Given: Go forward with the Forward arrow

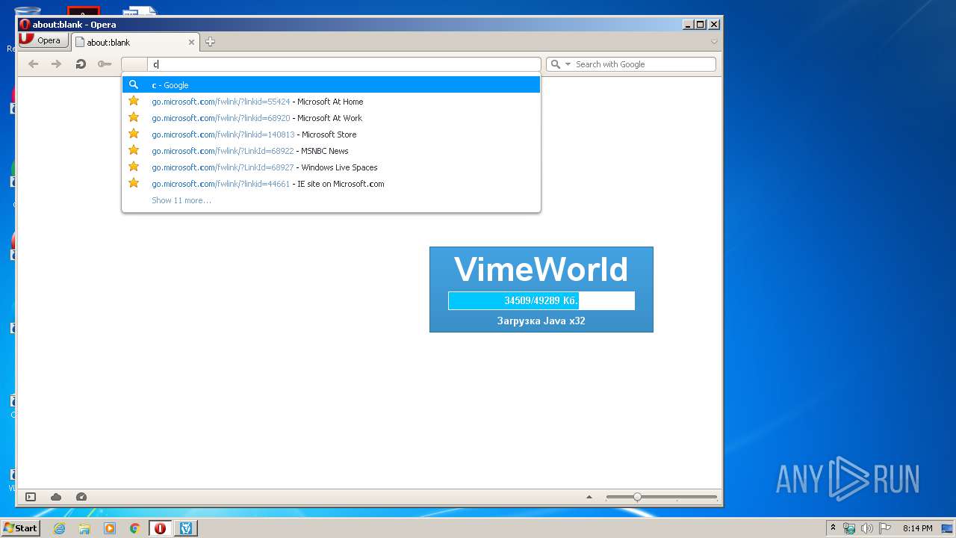Looking at the screenshot, I should click(56, 64).
